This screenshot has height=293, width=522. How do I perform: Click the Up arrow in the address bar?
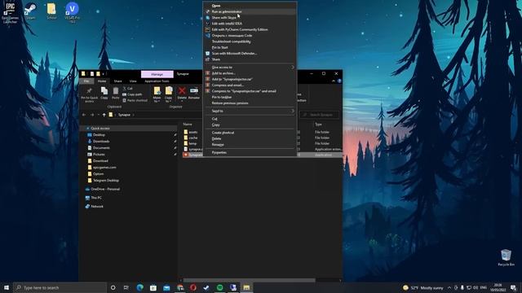coord(104,115)
